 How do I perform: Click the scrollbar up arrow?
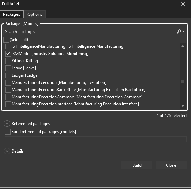[x=183, y=46]
